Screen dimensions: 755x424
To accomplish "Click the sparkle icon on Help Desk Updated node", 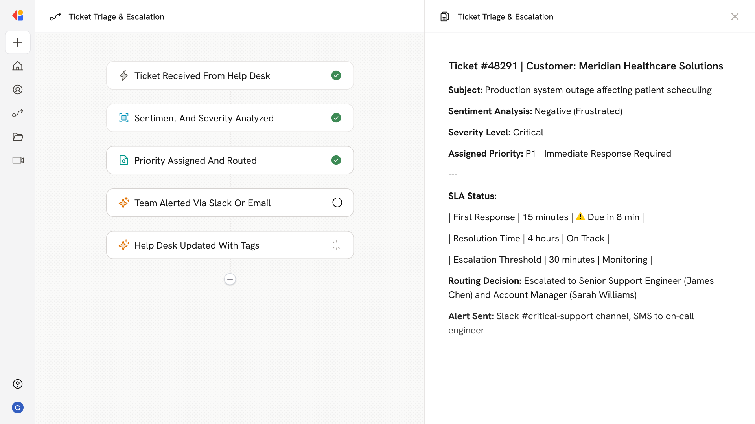I will click(x=124, y=245).
